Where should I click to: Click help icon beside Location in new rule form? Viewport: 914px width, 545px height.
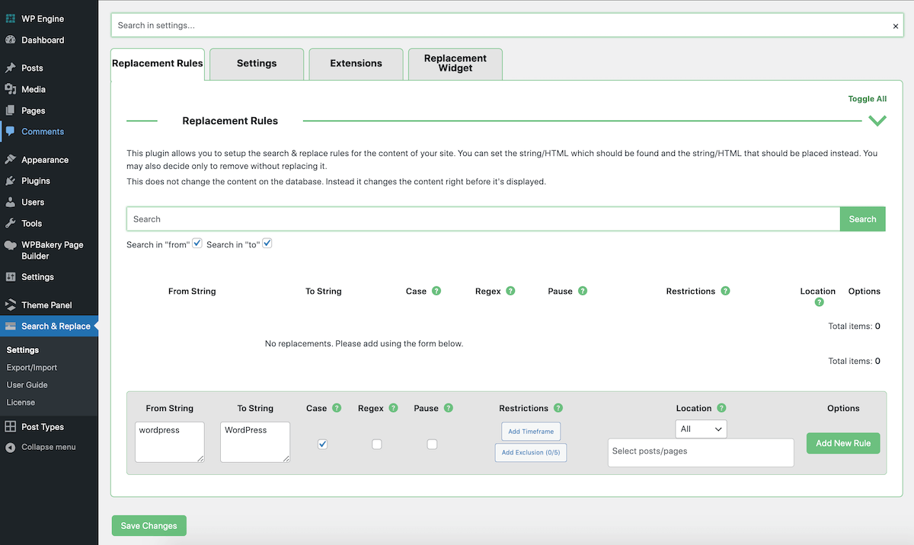point(721,408)
